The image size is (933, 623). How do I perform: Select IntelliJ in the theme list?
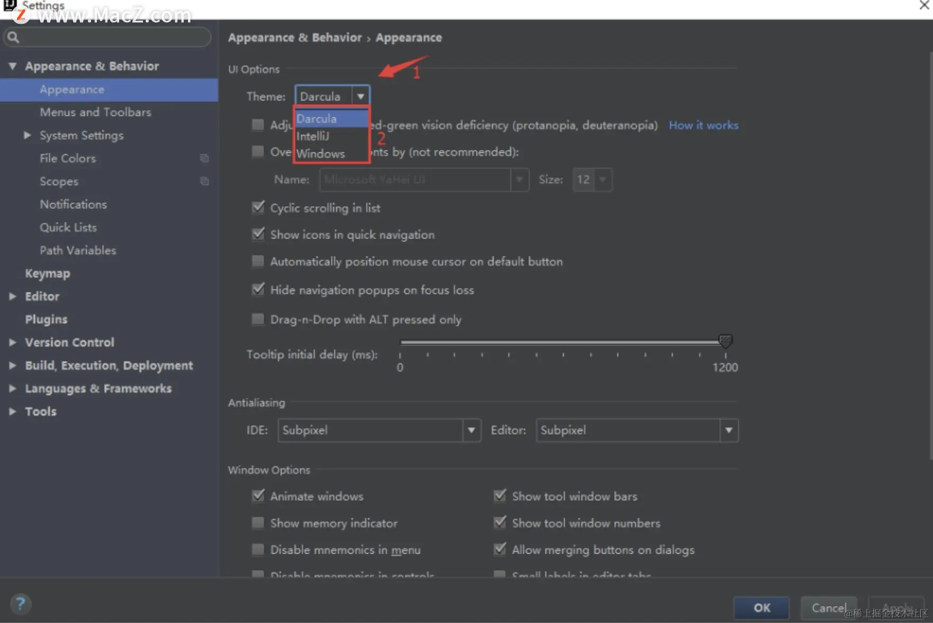(331, 136)
